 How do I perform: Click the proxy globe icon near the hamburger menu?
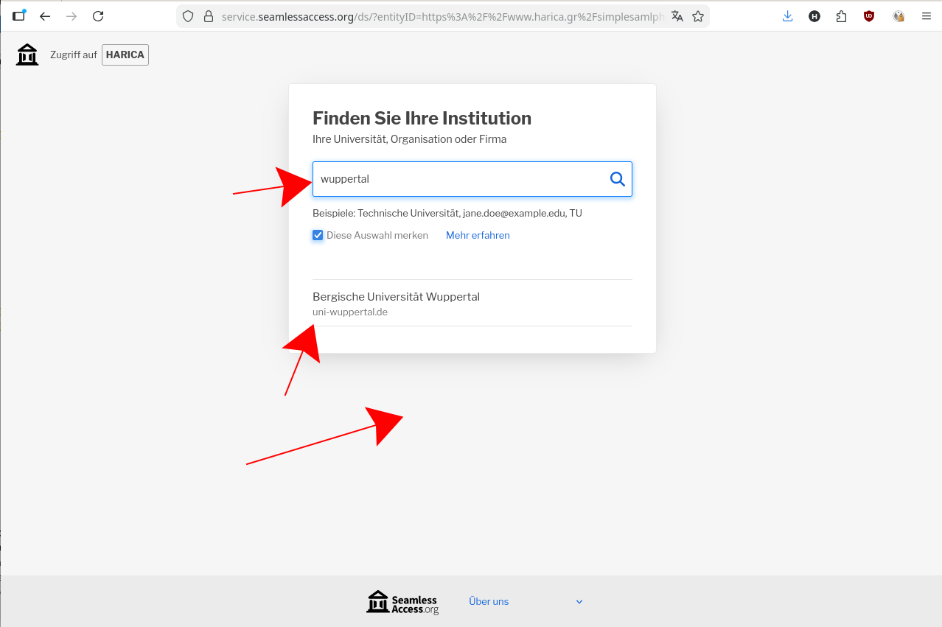pyautogui.click(x=898, y=15)
